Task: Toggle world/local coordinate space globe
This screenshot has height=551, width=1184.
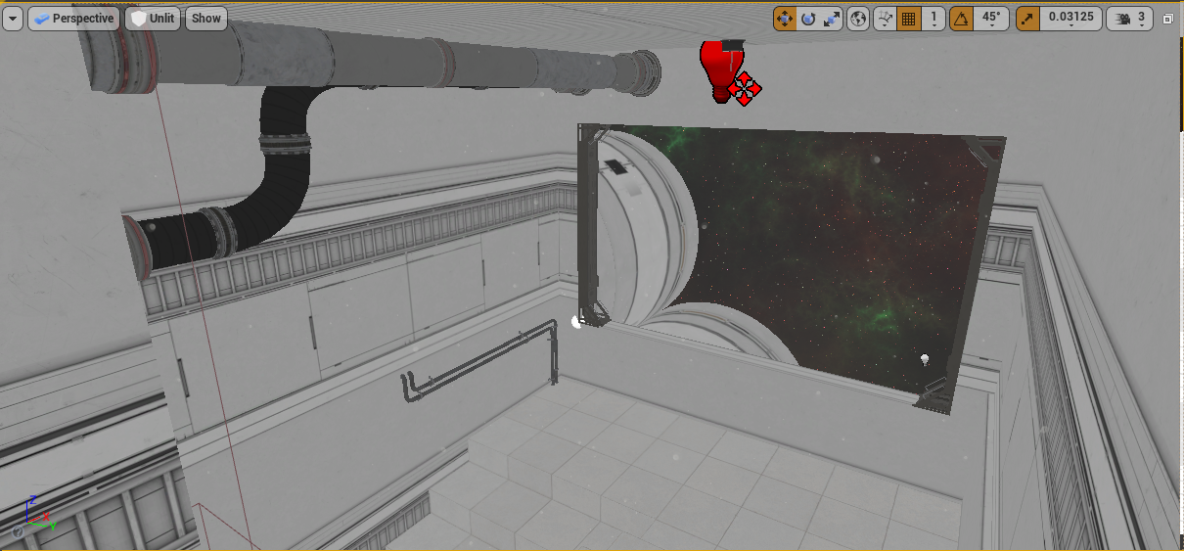Action: (x=858, y=18)
